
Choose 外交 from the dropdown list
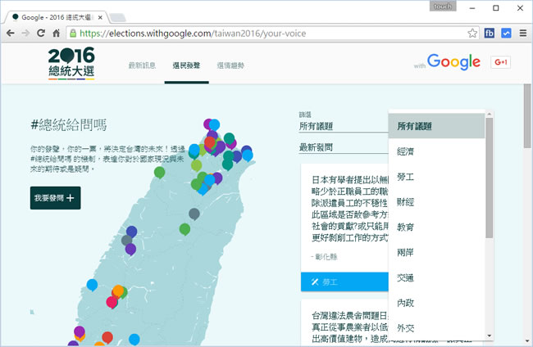tap(406, 327)
